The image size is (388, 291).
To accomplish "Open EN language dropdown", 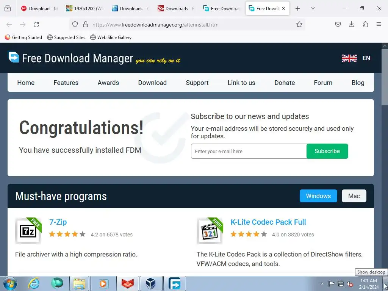I will pyautogui.click(x=366, y=58).
